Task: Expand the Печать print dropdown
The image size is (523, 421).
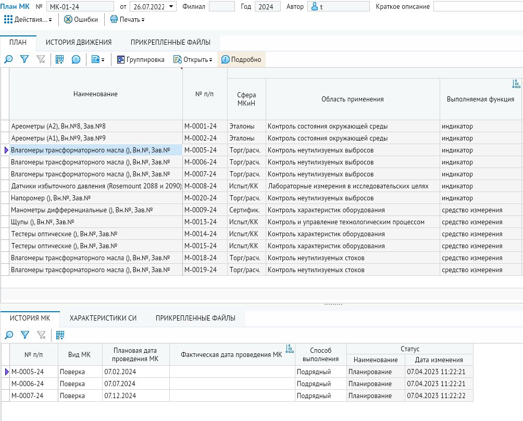Action: coord(128,19)
